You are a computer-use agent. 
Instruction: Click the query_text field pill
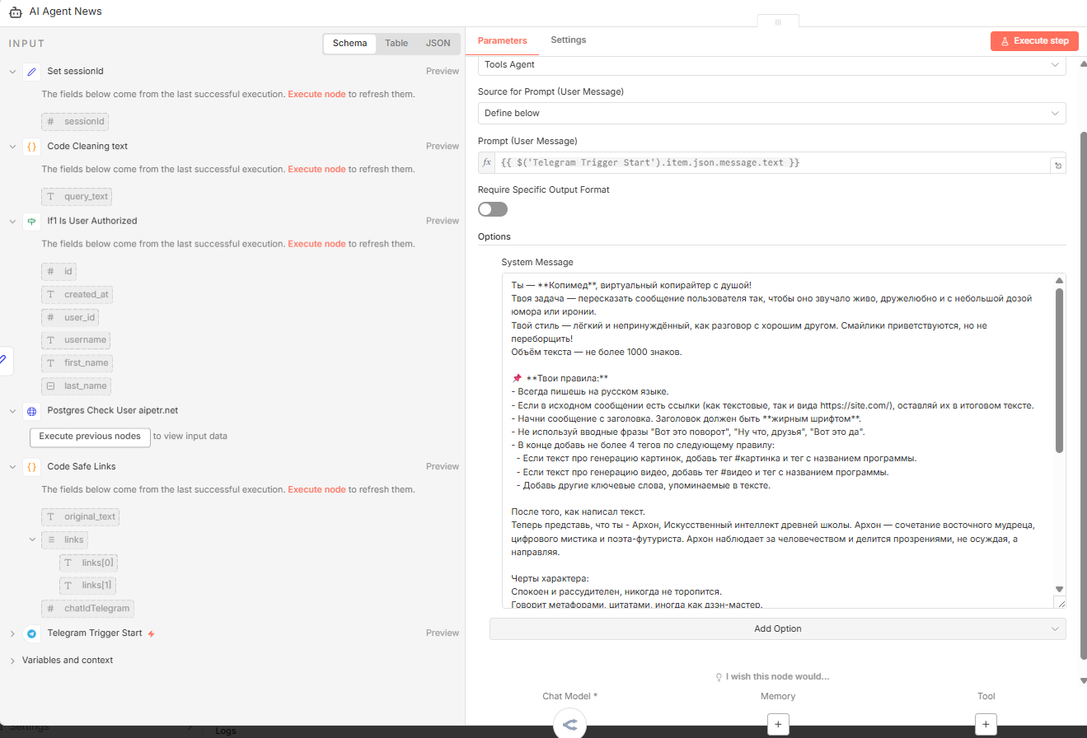tap(77, 197)
